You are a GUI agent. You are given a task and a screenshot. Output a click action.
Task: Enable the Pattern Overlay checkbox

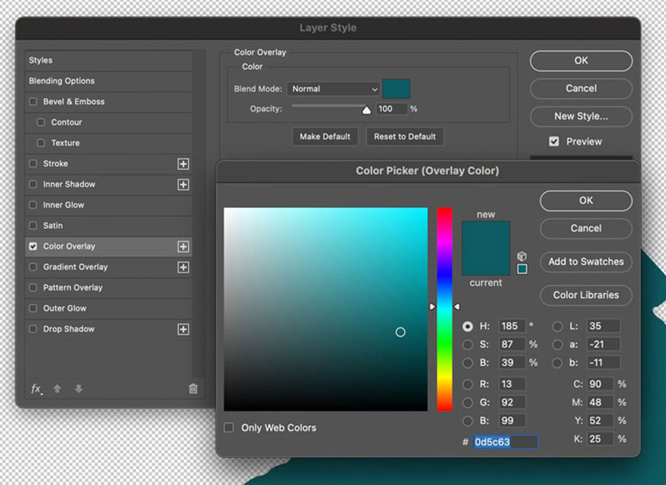(33, 288)
